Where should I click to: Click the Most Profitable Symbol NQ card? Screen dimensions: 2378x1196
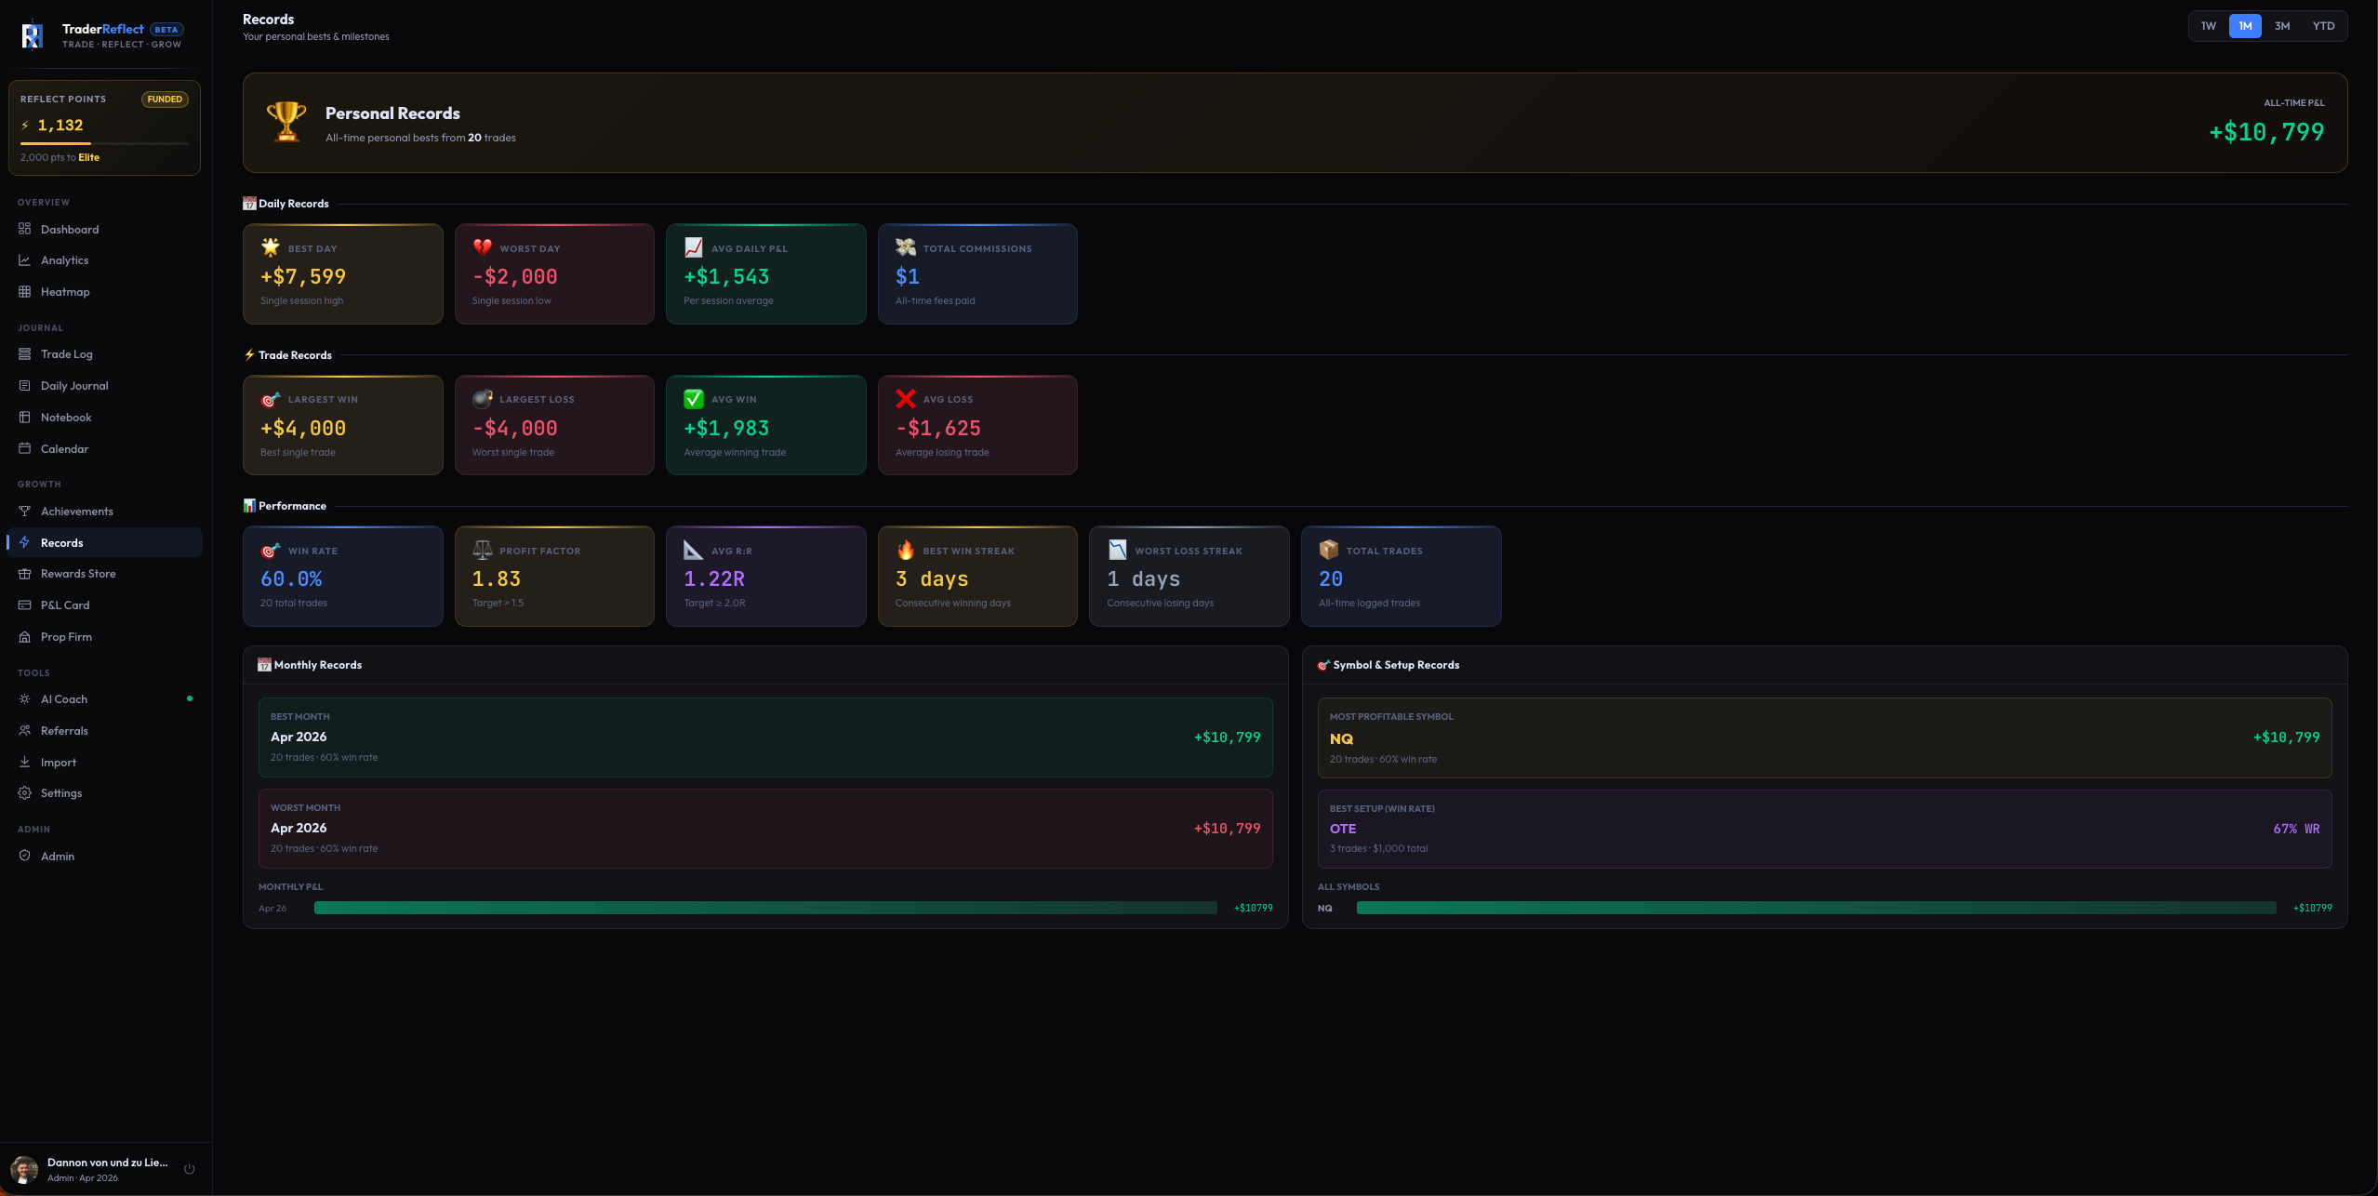[x=1825, y=738]
